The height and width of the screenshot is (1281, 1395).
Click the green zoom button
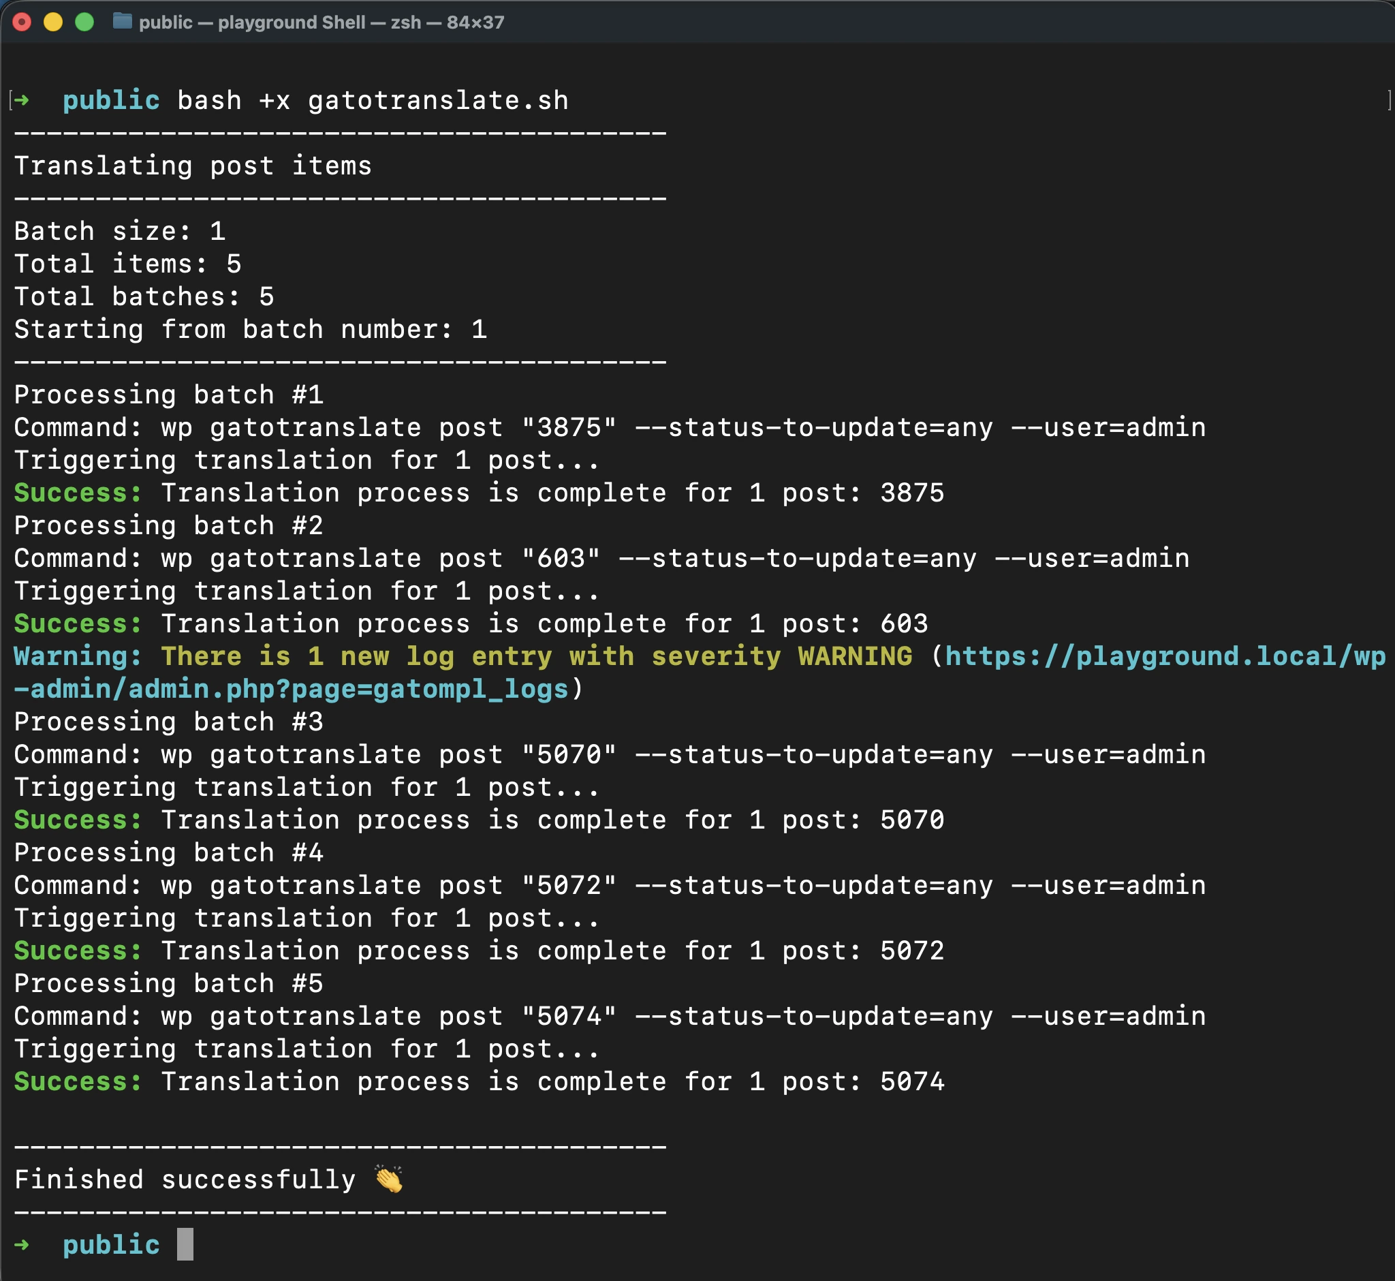[83, 22]
